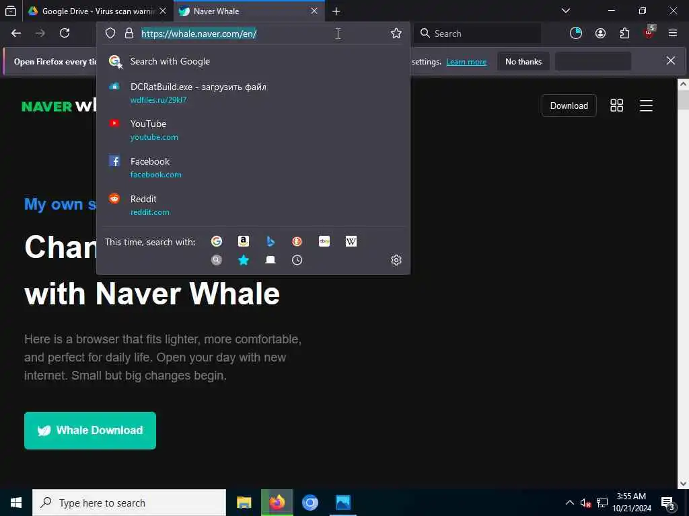Click the page vertical scrollbar thumb

click(683, 100)
